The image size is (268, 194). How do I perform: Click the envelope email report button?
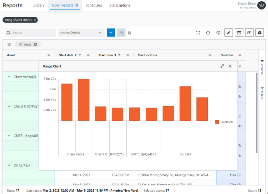249,33
